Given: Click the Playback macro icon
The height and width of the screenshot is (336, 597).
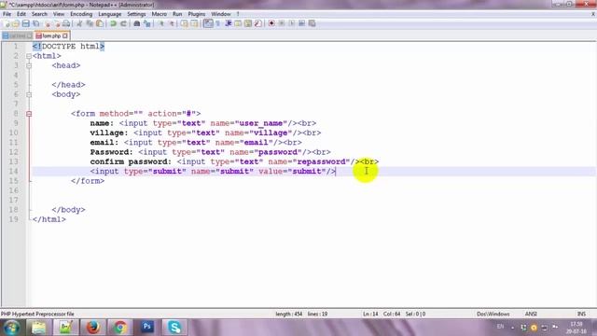Looking at the screenshot, I should tap(292, 23).
